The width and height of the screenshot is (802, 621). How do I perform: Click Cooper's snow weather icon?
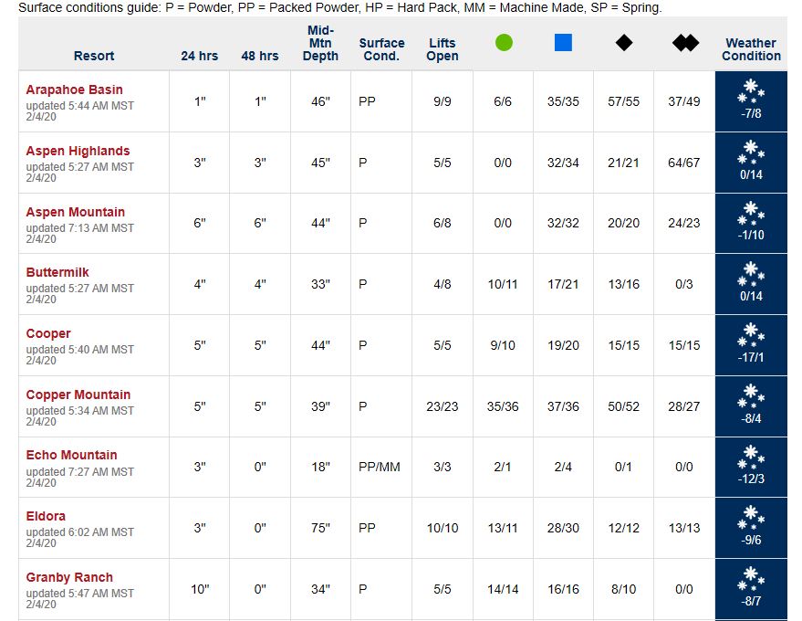(x=751, y=334)
